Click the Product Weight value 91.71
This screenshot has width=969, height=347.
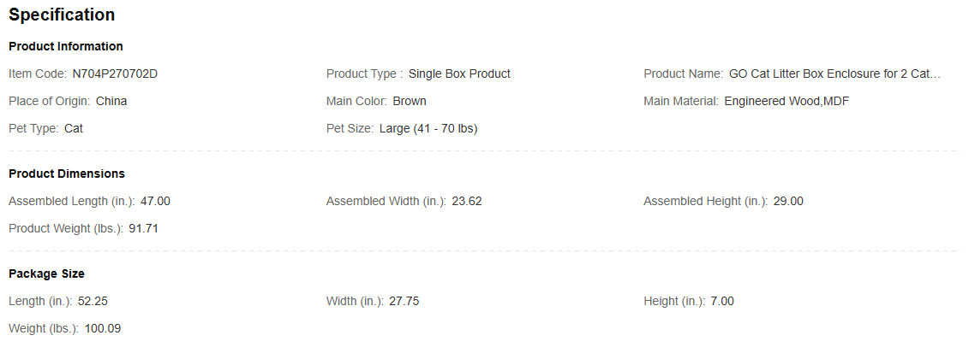[143, 228]
